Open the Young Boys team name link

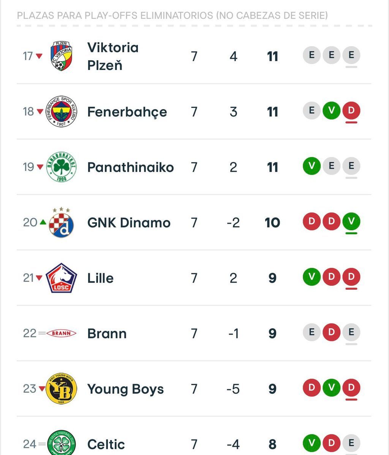125,389
